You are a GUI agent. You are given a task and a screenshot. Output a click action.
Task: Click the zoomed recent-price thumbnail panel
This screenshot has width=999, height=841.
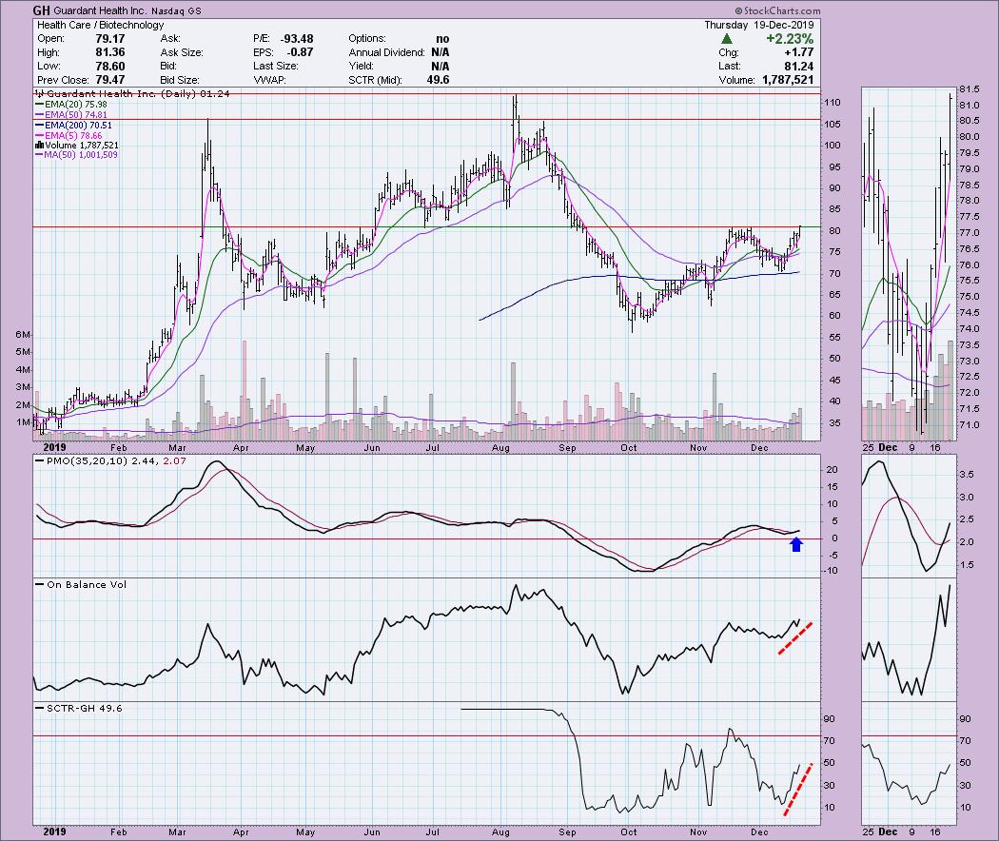(x=910, y=264)
